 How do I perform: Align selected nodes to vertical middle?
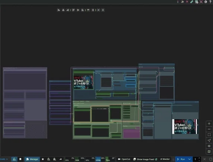(x=78, y=10)
